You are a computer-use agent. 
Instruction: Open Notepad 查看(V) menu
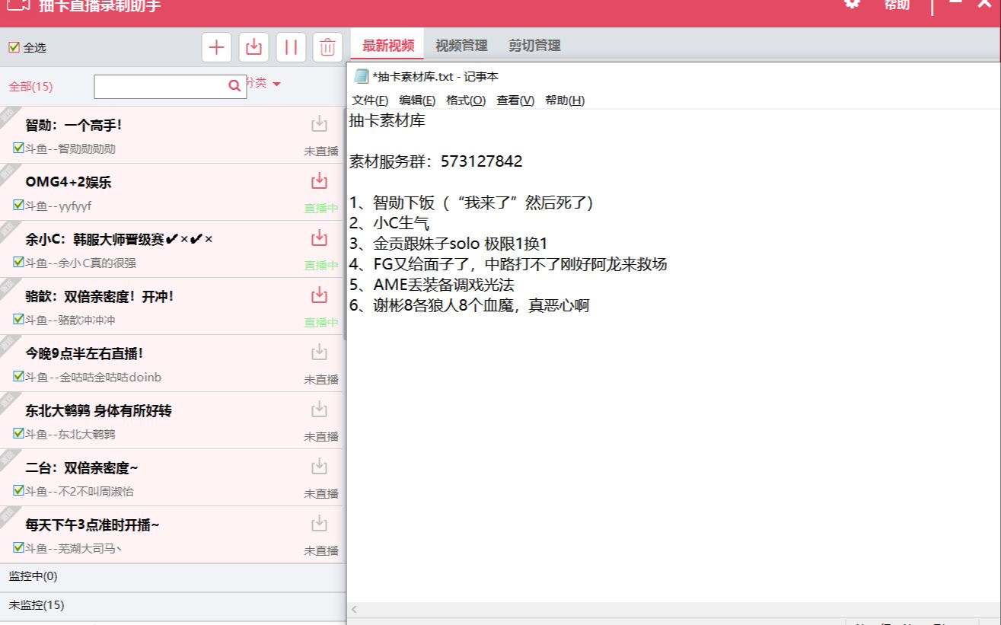pos(515,100)
